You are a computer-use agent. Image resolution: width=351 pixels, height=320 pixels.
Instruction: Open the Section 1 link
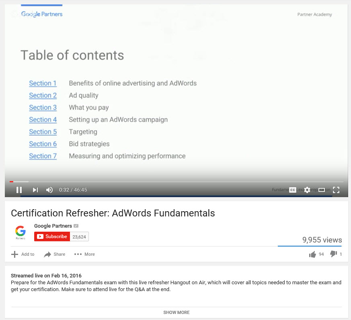coord(43,83)
